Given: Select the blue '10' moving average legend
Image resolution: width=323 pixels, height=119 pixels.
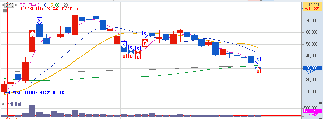Looking at the screenshot, I should coord(44,5).
